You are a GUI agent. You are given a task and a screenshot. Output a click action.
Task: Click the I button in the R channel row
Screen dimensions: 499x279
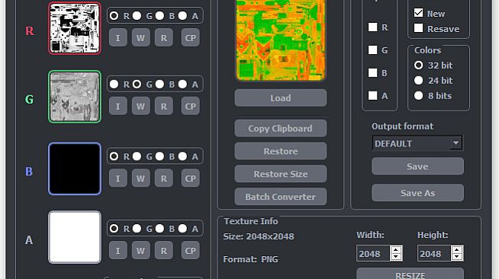(x=118, y=38)
